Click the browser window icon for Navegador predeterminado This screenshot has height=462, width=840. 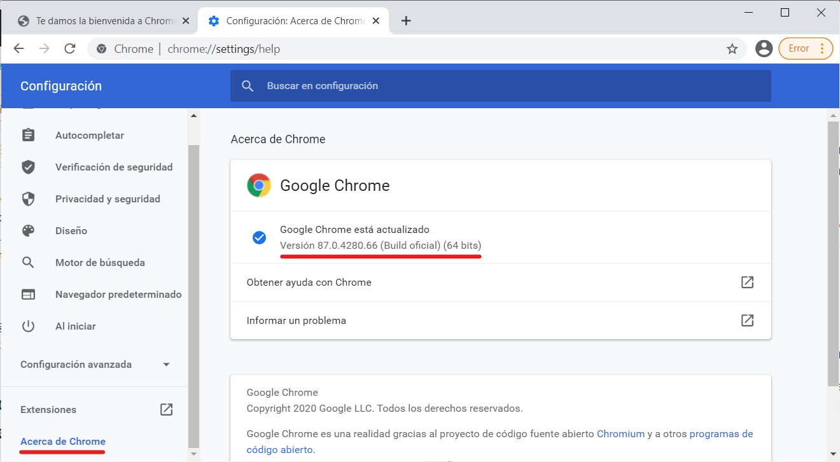click(28, 294)
